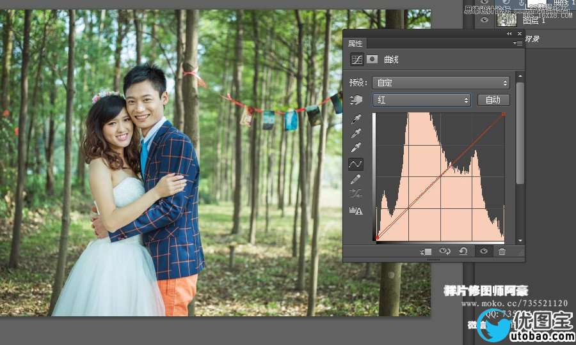This screenshot has width=576, height=345.
Task: Click the Properties panel scroll down arrow
Action: 520,240
